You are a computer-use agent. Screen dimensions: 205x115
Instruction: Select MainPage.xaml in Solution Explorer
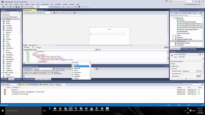click(181, 41)
